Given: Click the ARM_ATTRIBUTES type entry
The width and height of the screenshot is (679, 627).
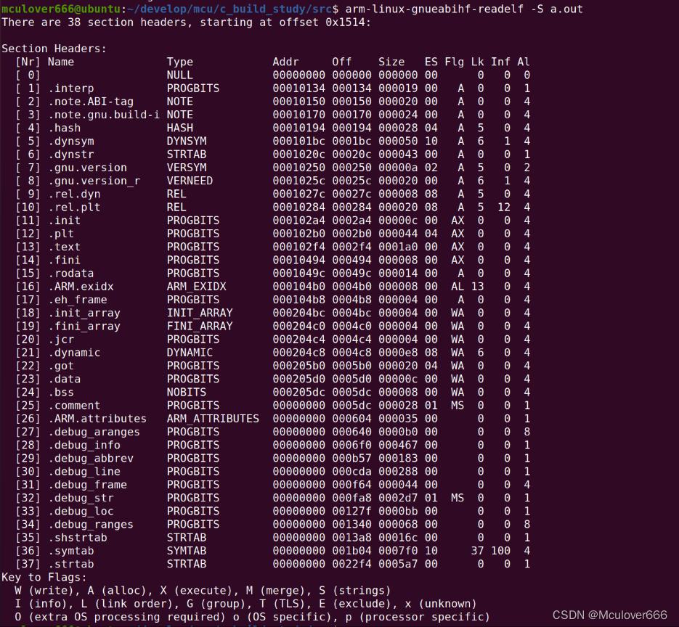Looking at the screenshot, I should click(x=212, y=419).
